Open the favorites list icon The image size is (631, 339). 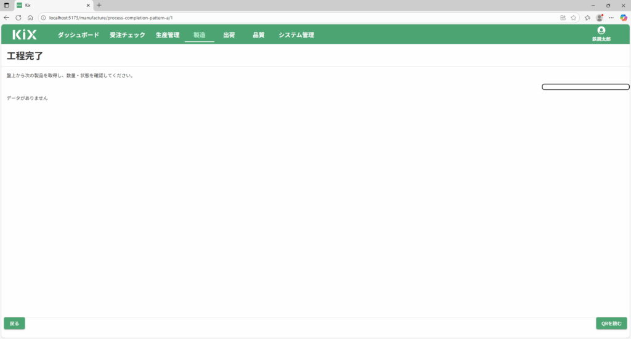coord(587,18)
